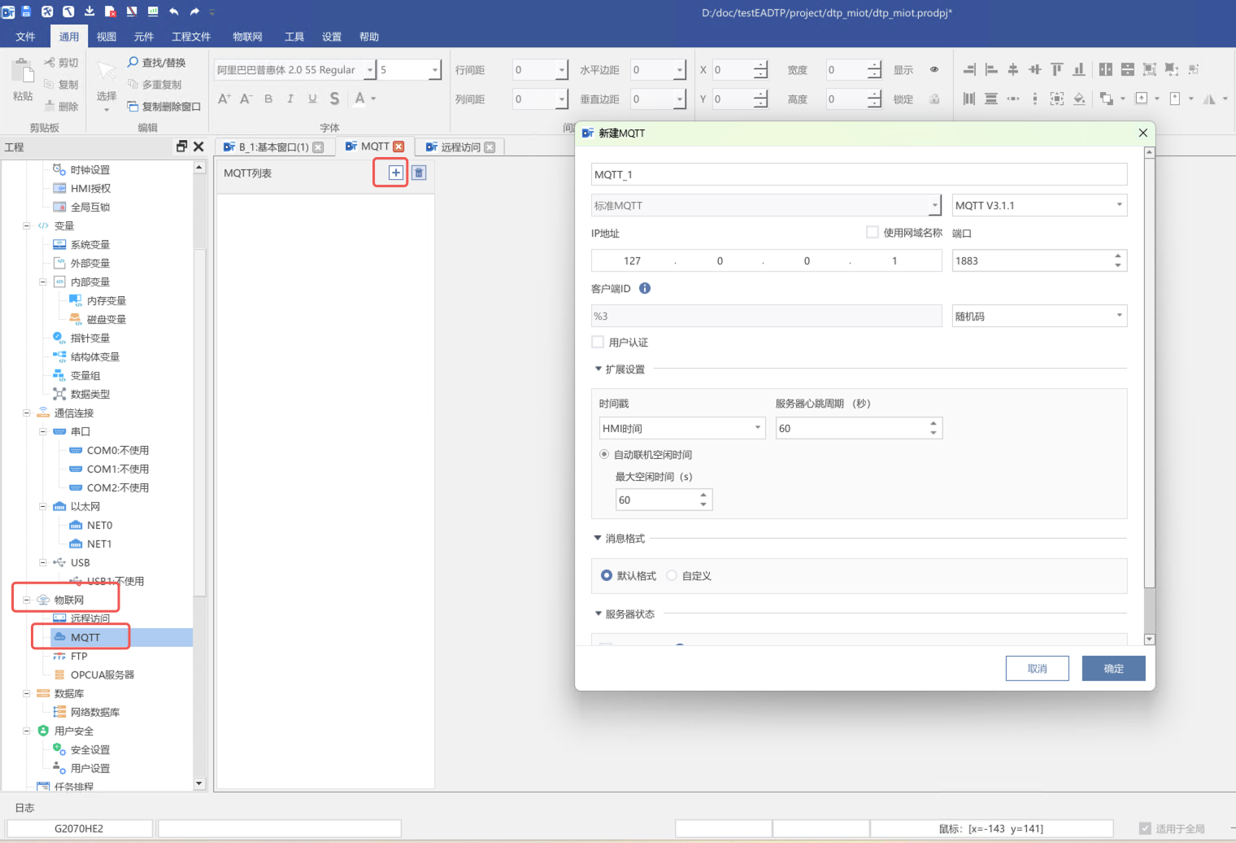Click the 取消 button

pyautogui.click(x=1037, y=669)
